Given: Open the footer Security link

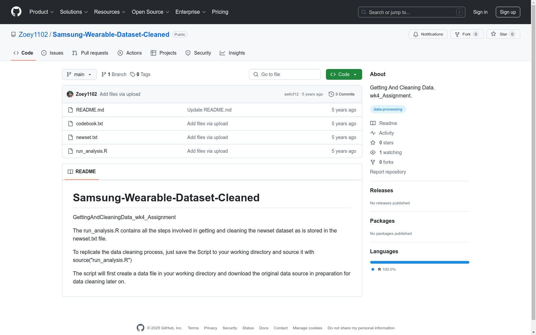Looking at the screenshot, I should 230,328.
